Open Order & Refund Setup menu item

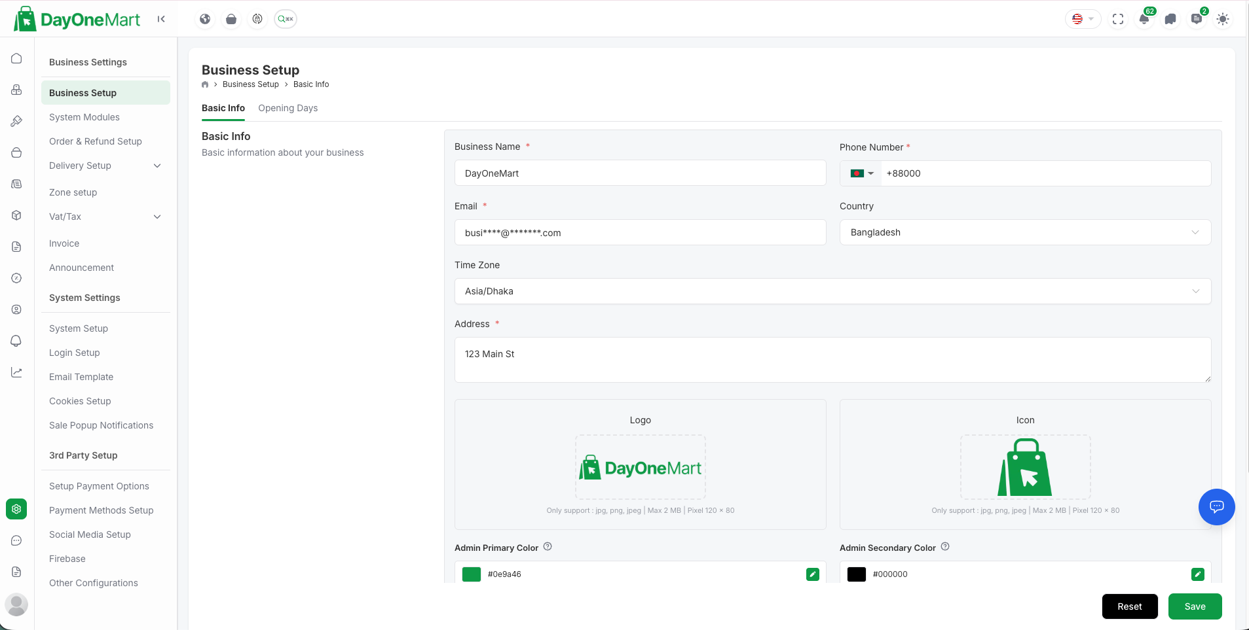[x=96, y=141]
